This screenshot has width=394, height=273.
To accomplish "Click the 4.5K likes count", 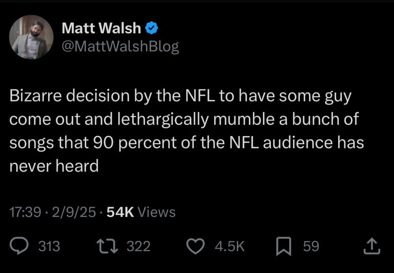I will coord(230,246).
